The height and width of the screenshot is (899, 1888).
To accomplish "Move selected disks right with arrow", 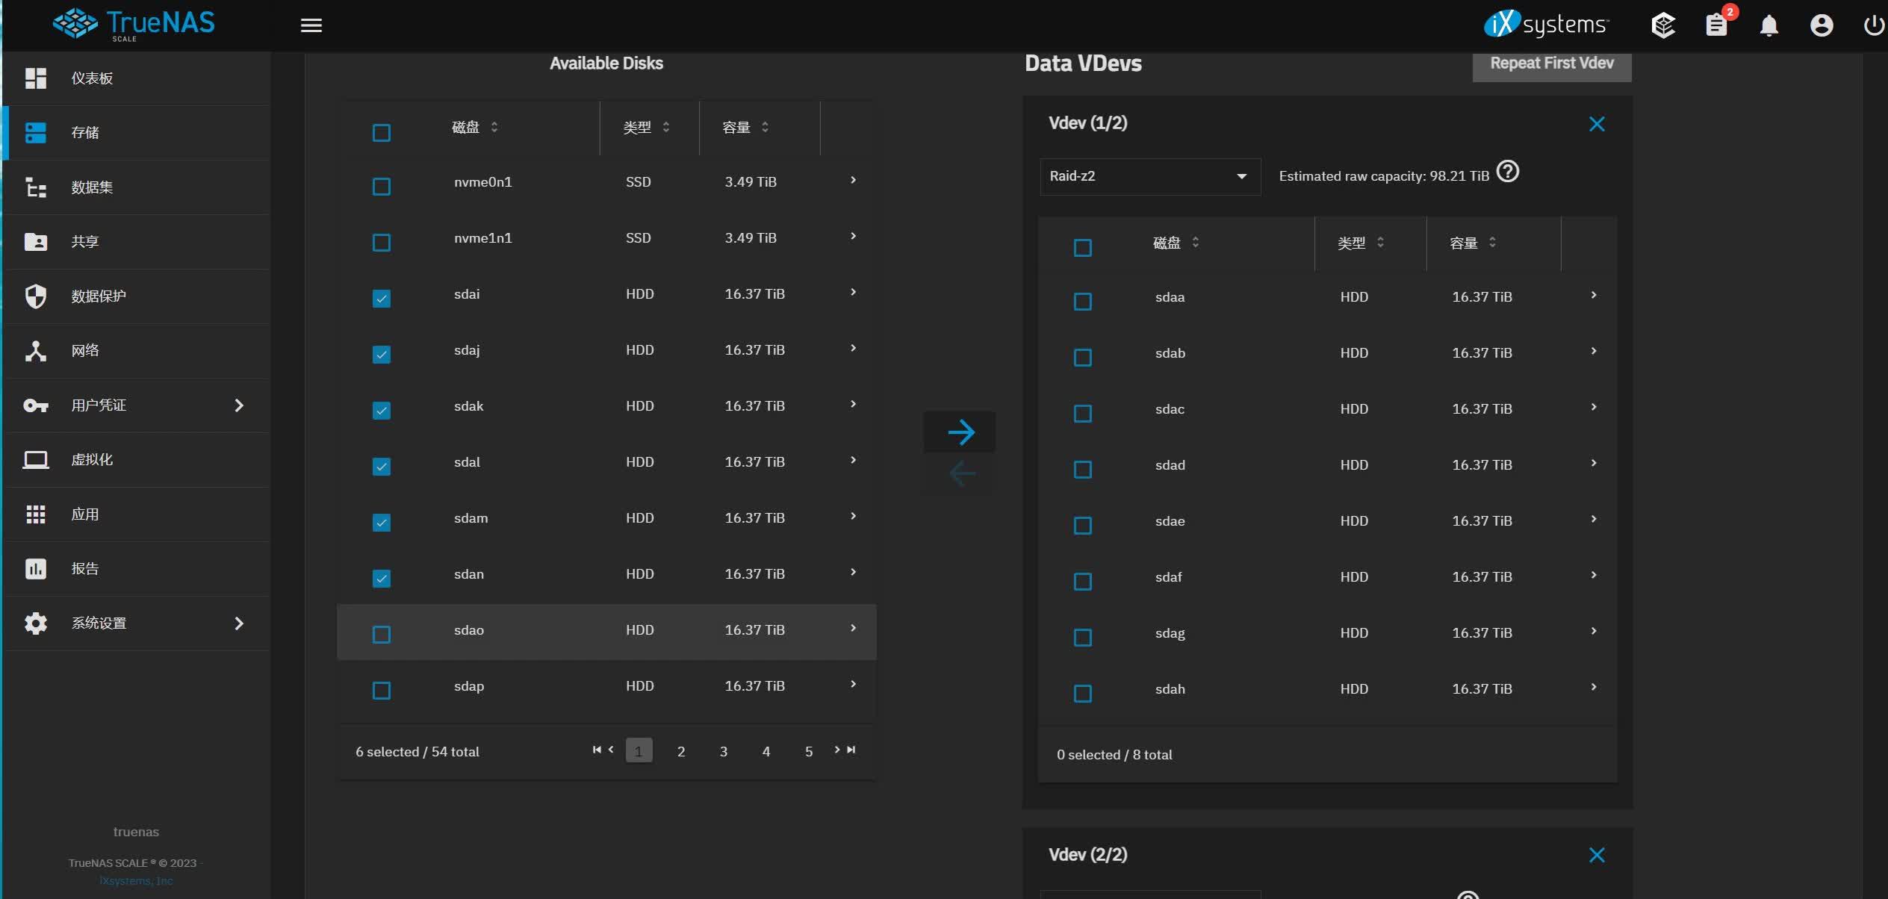I will click(960, 432).
